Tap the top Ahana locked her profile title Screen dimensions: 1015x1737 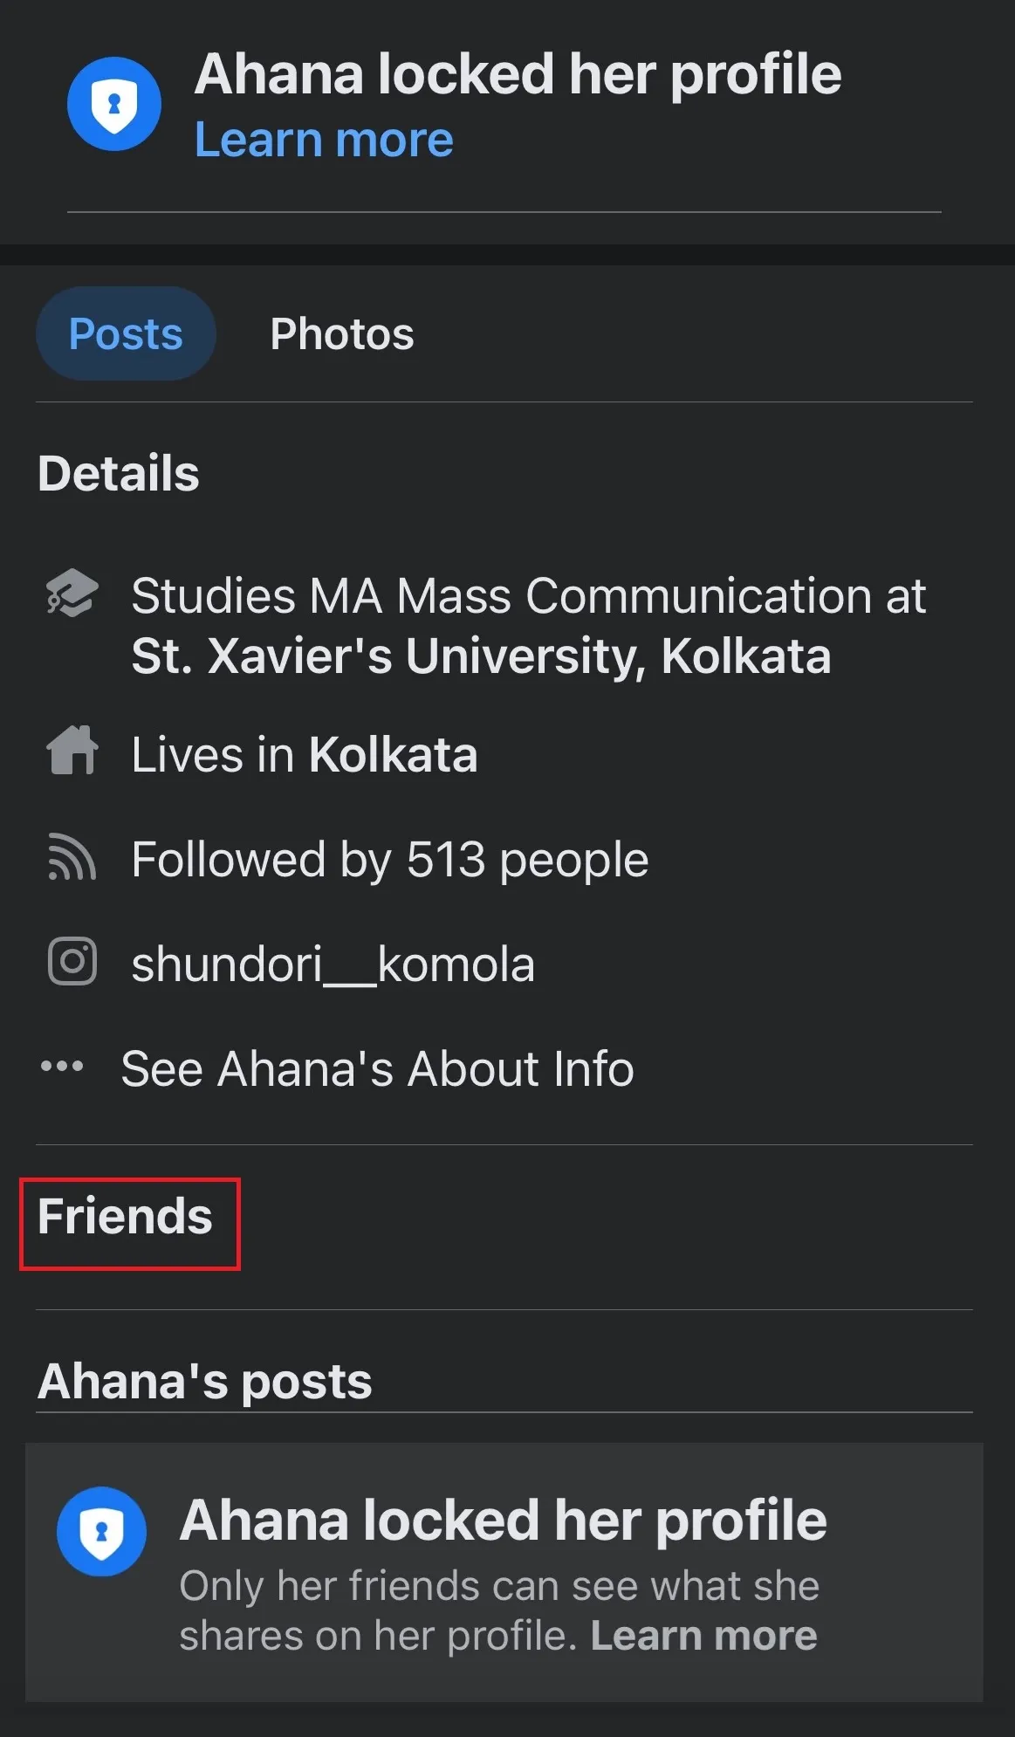[518, 74]
